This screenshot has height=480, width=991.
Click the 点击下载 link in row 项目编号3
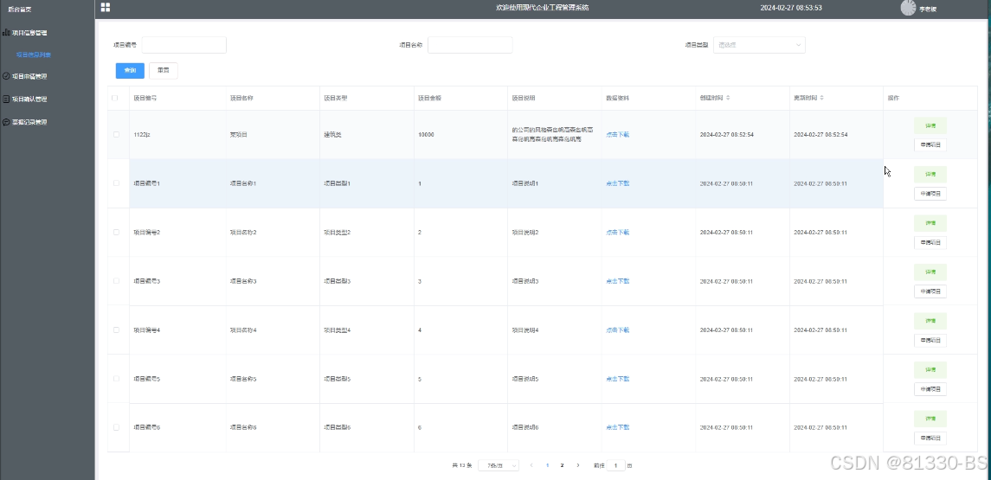click(617, 281)
